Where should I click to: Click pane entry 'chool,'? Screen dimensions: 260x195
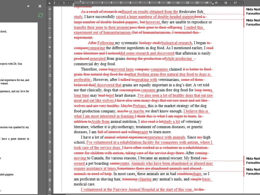pyautogui.click(x=3, y=31)
